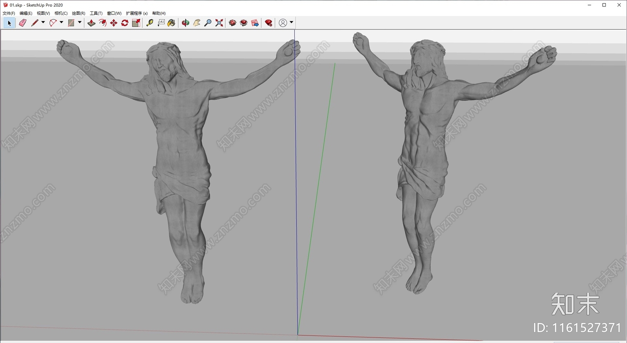Select the Line pencil tool
The width and height of the screenshot is (627, 343).
[34, 23]
